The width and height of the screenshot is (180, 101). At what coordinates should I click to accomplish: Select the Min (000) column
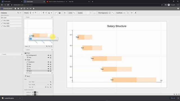(x=11, y=20)
